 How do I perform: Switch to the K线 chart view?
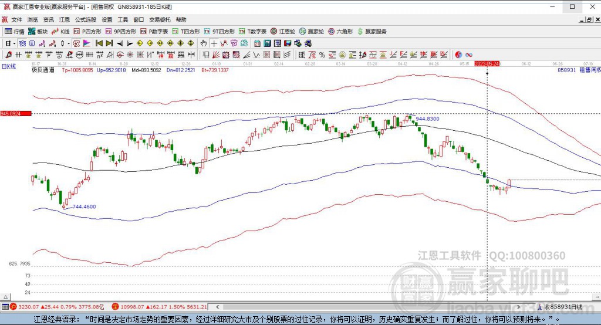point(60,32)
